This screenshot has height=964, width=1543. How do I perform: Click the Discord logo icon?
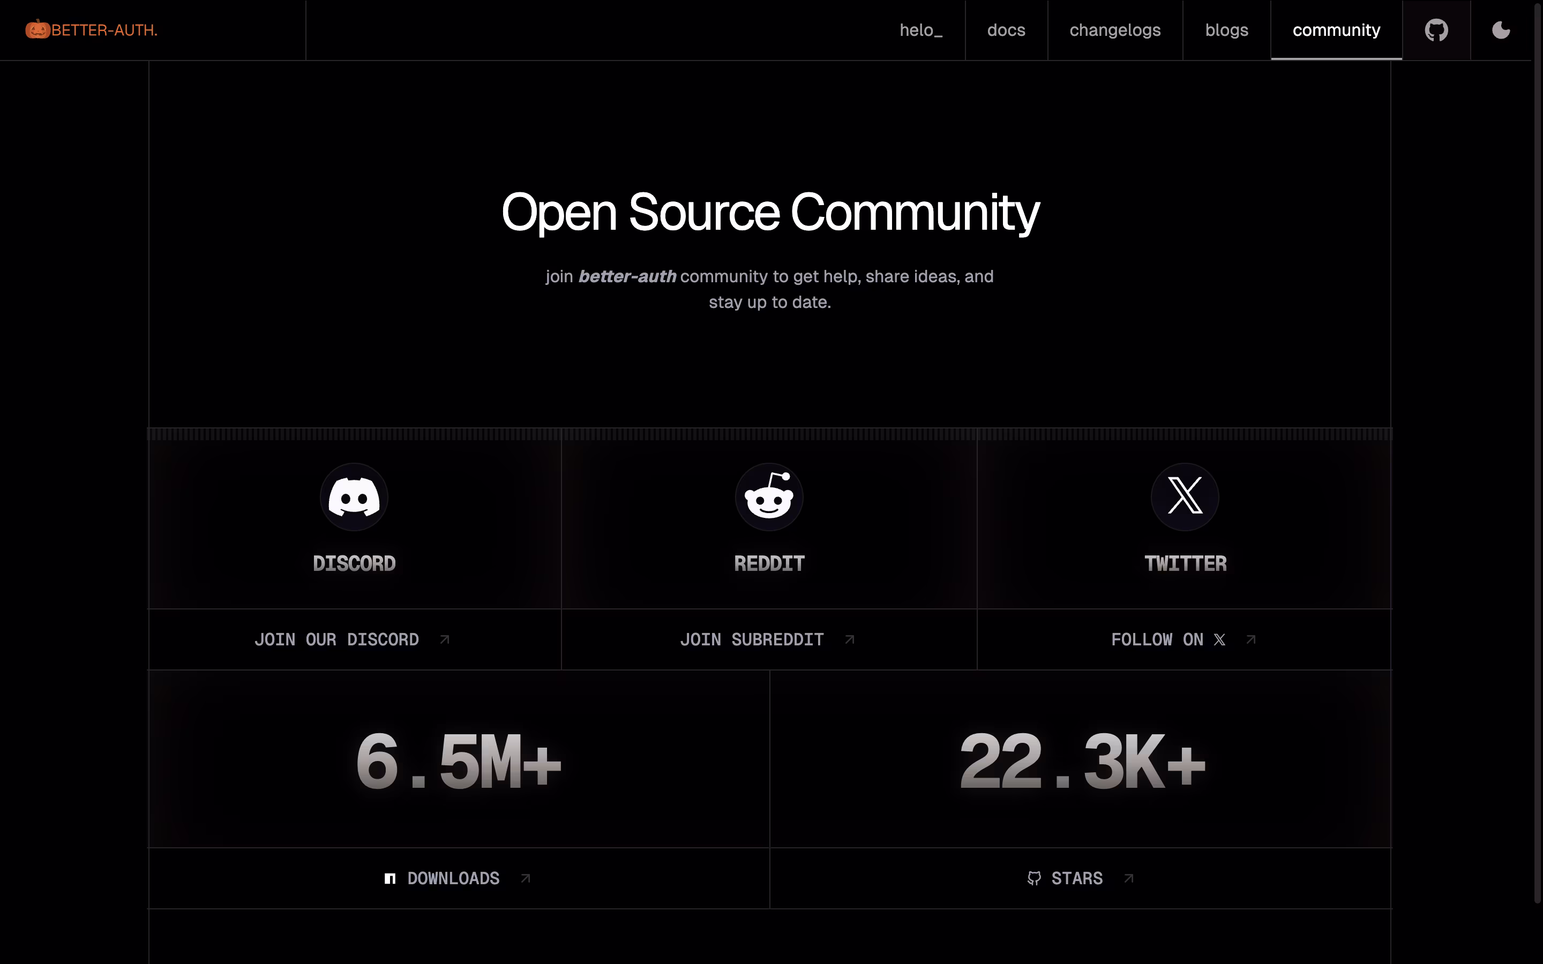coord(354,496)
